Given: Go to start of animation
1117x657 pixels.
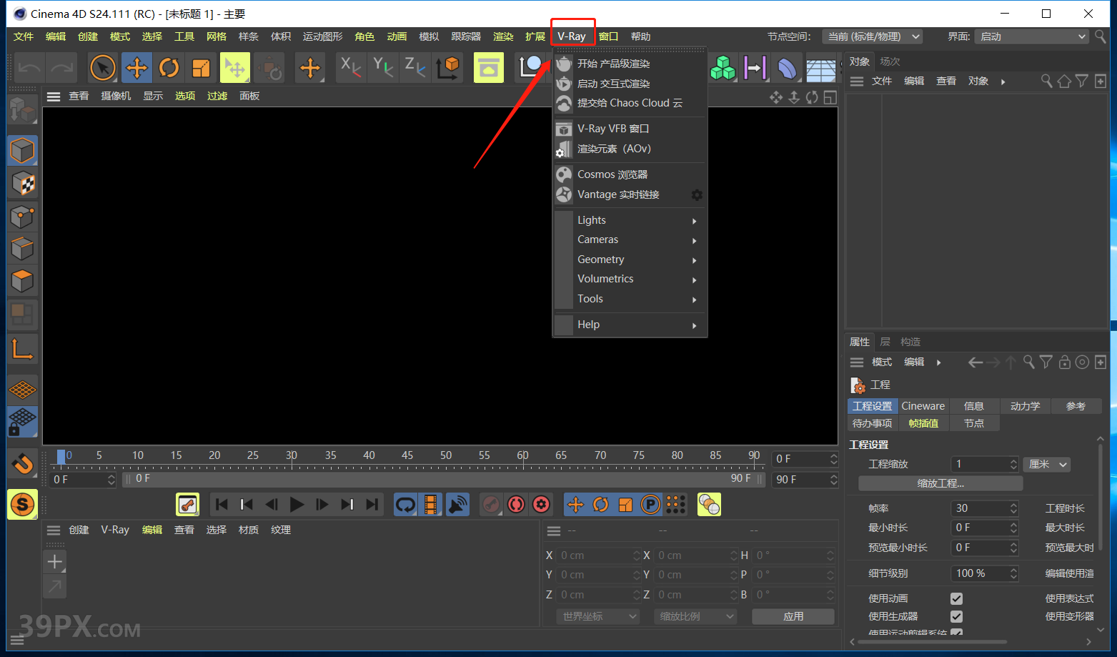Looking at the screenshot, I should [x=222, y=505].
